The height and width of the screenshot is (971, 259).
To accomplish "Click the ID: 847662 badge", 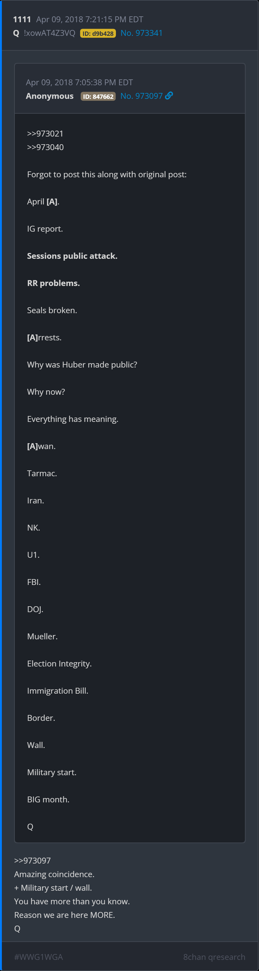I will tap(98, 96).
